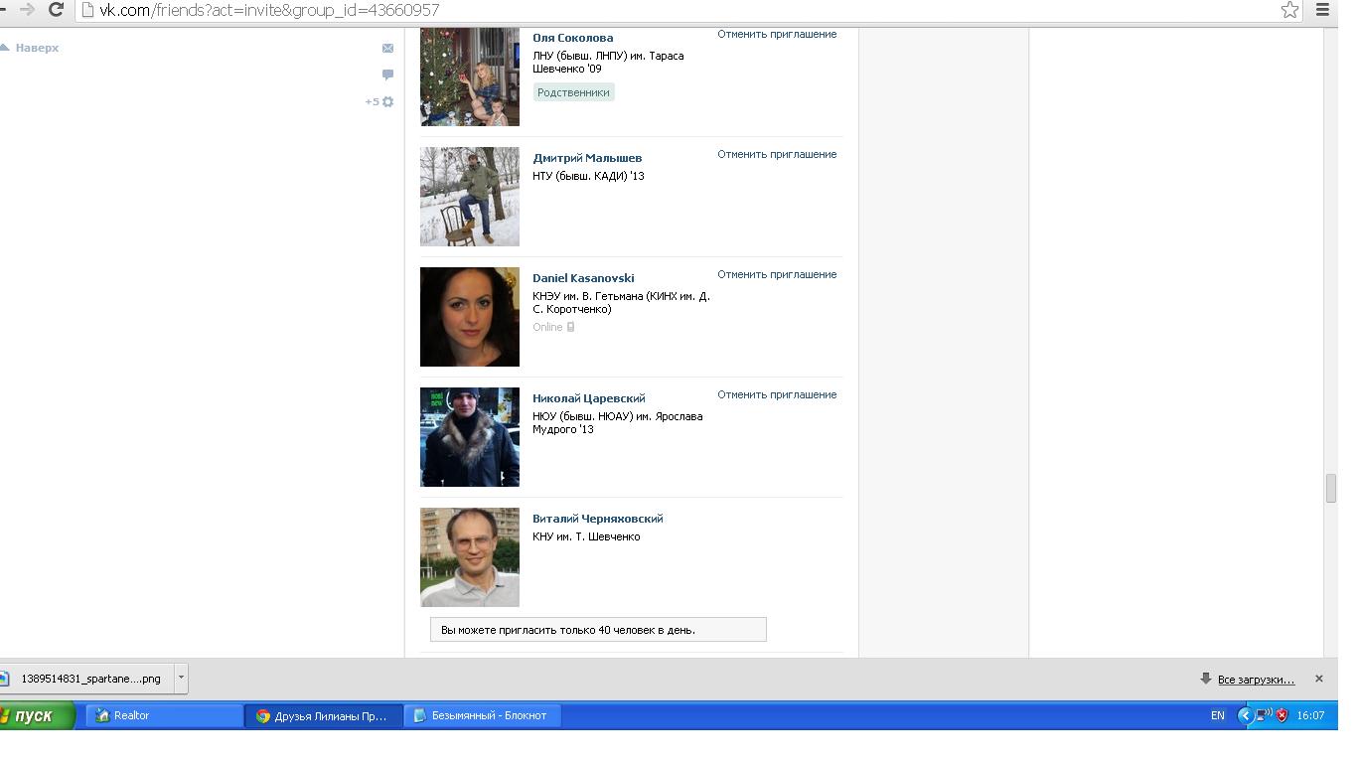
Task: Open Дмитрий Малышев profile photo
Action: click(470, 197)
